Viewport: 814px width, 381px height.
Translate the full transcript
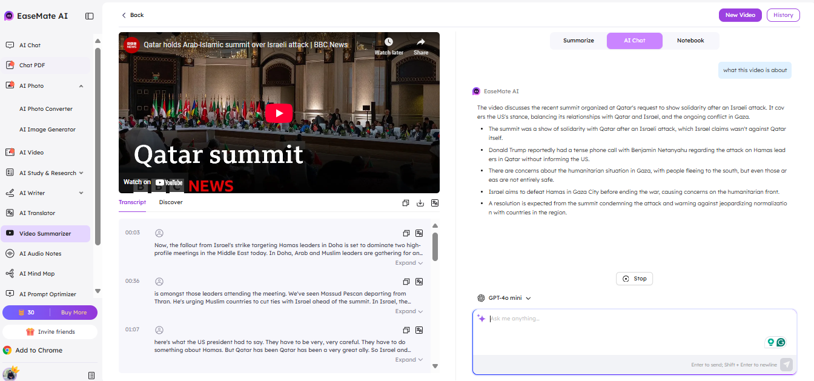click(435, 203)
